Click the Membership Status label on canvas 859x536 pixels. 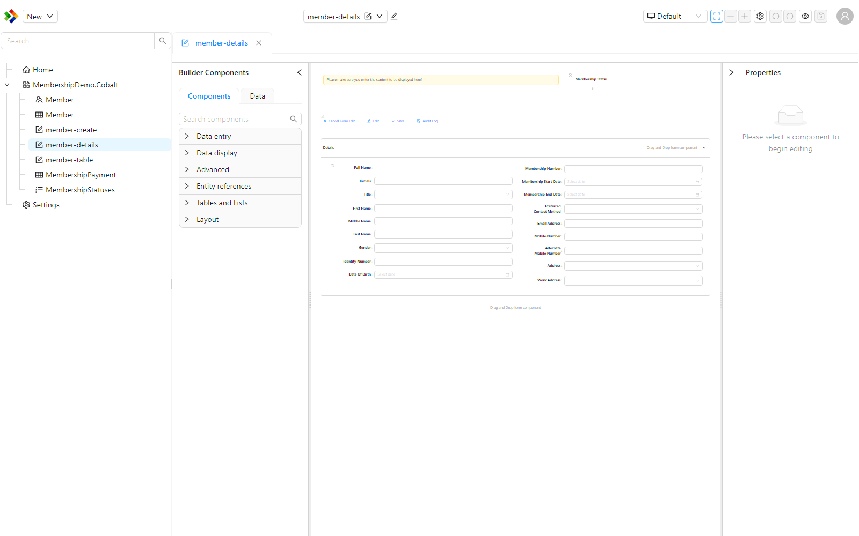pyautogui.click(x=591, y=79)
